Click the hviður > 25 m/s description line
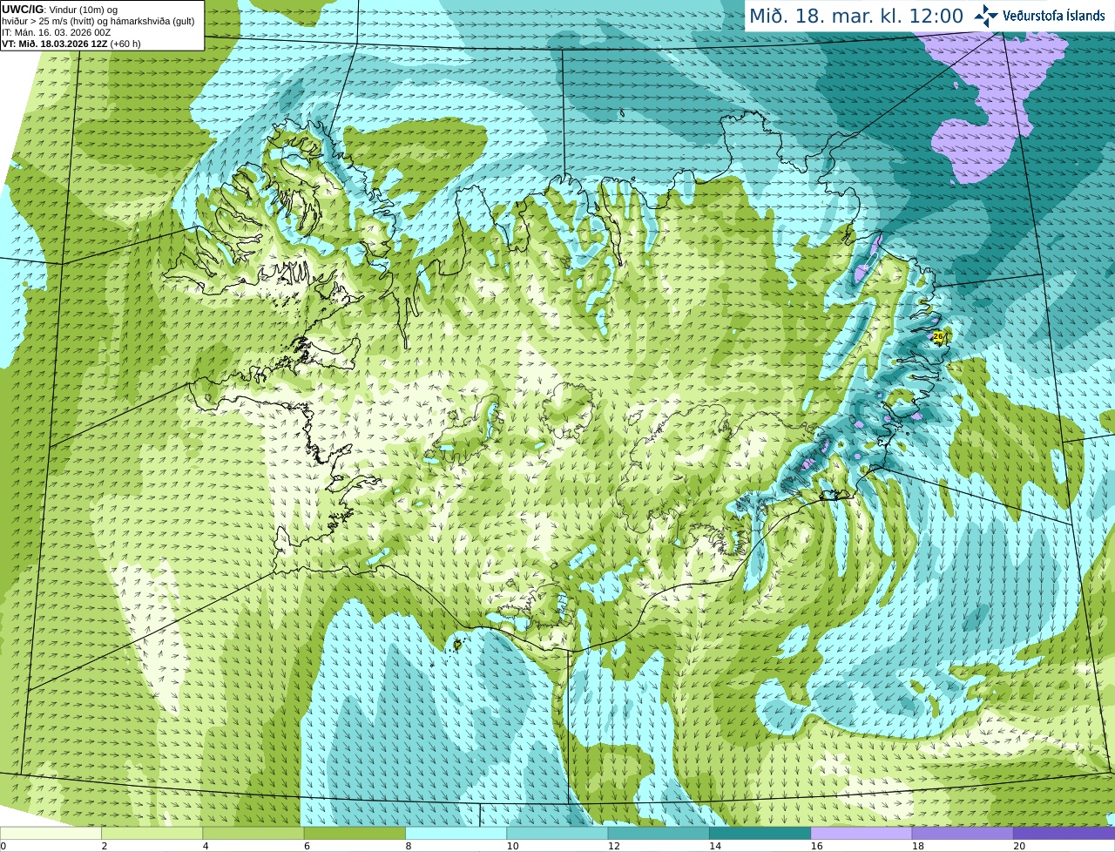 pos(98,21)
